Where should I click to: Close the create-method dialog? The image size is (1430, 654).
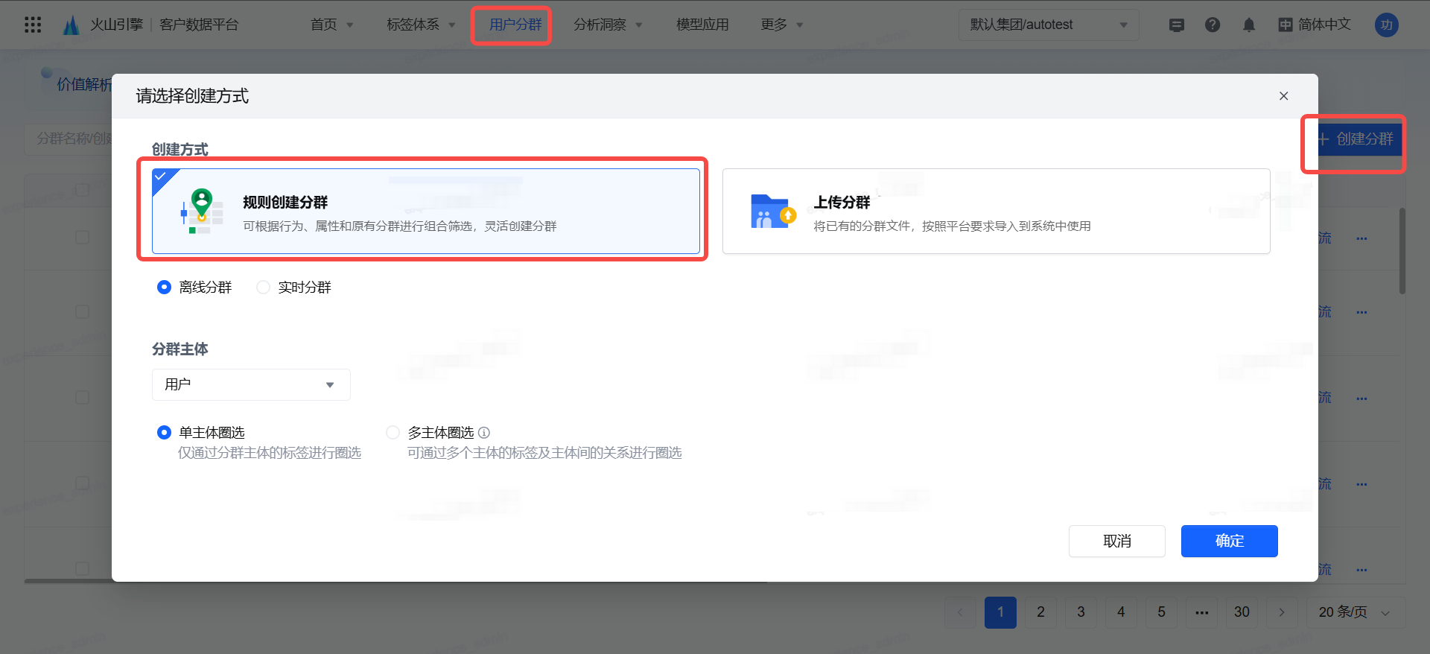pyautogui.click(x=1283, y=96)
